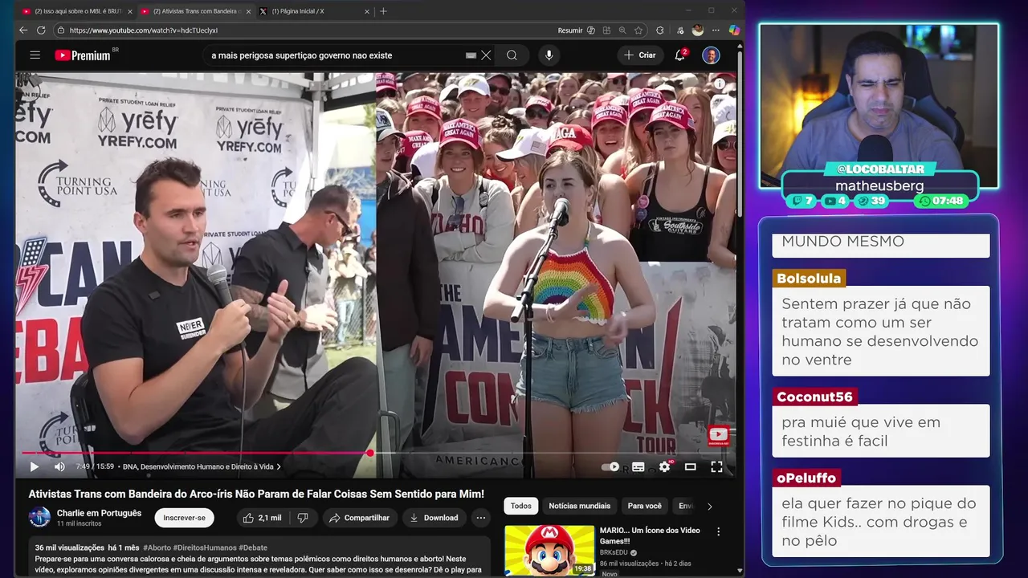
Task: Select 'Notícias mundiais' filter chip
Action: pos(580,506)
